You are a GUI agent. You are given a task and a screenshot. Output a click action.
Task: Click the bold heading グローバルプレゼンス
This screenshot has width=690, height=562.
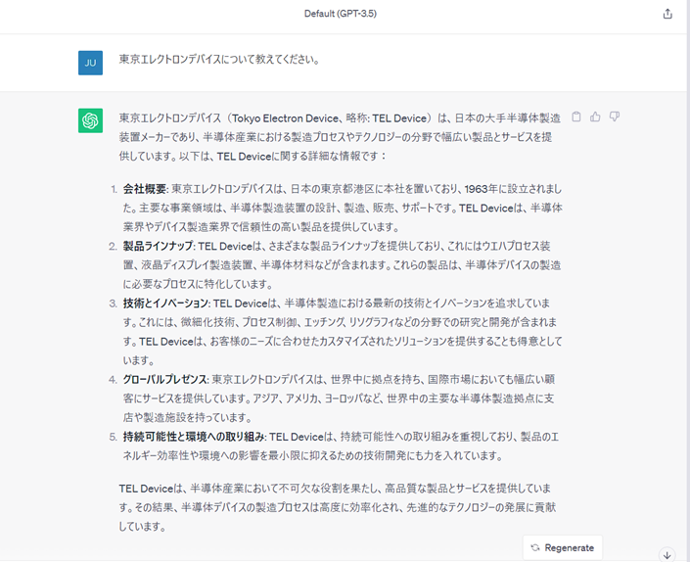pyautogui.click(x=165, y=379)
